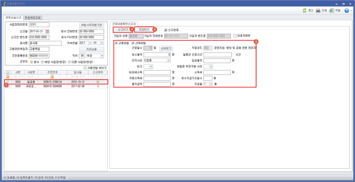Expand the 귀속연월 year dropdown showing 2017
Screen dimensions: 355x182
click(90, 43)
